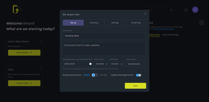Switch to the Branding tab
The width and height of the screenshot is (209, 102).
(94, 23)
